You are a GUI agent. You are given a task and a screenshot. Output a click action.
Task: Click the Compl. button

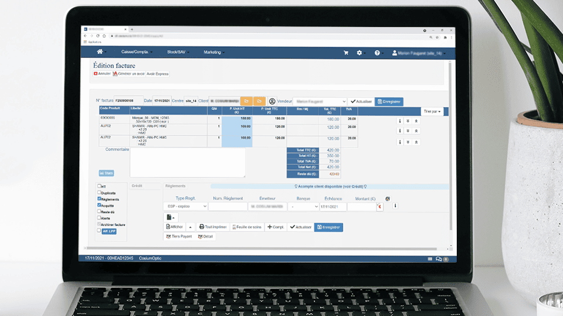[276, 227]
